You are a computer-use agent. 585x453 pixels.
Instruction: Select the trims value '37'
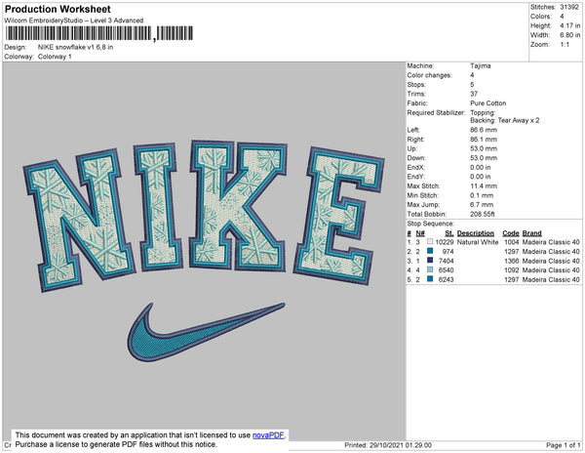click(x=474, y=94)
